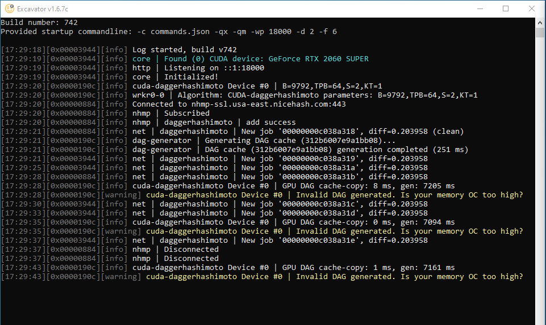Screen dimensions: 546x325
Task: Click 'generation completed (251 ms)' text
Action: click(x=402, y=150)
